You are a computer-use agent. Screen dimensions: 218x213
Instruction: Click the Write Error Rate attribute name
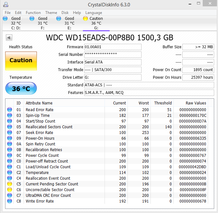click(40, 201)
